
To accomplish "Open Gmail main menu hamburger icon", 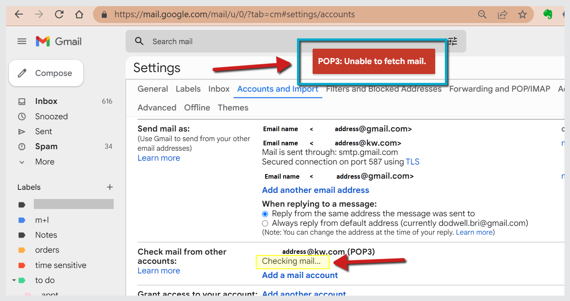I will click(22, 41).
